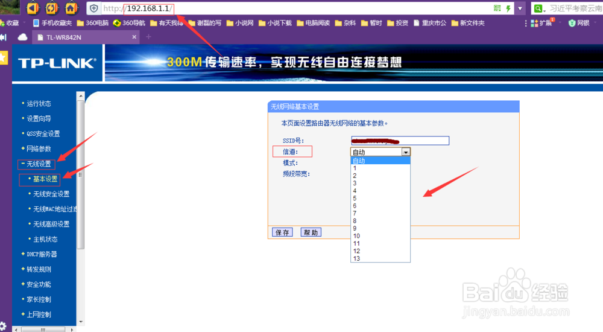Image resolution: width=603 pixels, height=332 pixels.
Task: Select 无线MAC地址过滤 submenu item
Action: tap(54, 209)
